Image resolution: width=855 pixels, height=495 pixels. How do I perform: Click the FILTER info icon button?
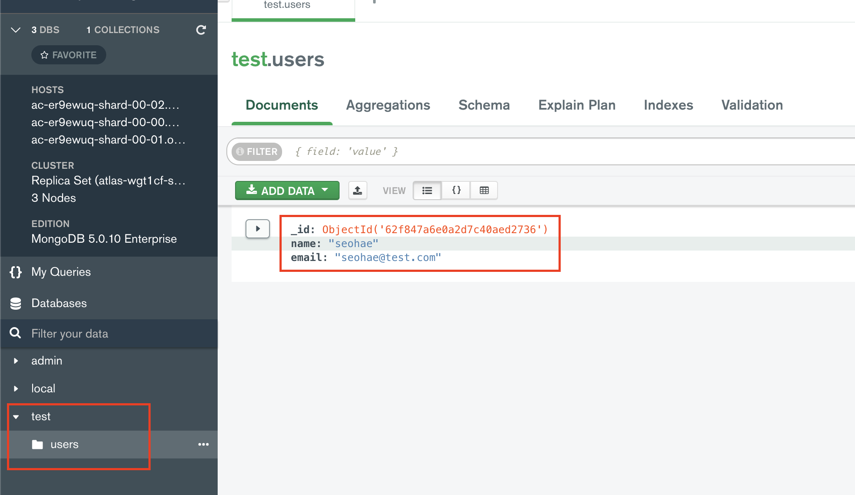pyautogui.click(x=257, y=152)
